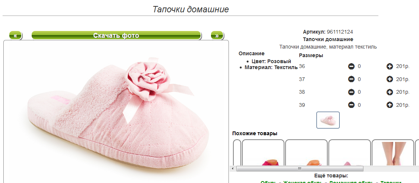Reduce quantity of size 38 slippers
This screenshot has width=419, height=183.
coord(351,92)
